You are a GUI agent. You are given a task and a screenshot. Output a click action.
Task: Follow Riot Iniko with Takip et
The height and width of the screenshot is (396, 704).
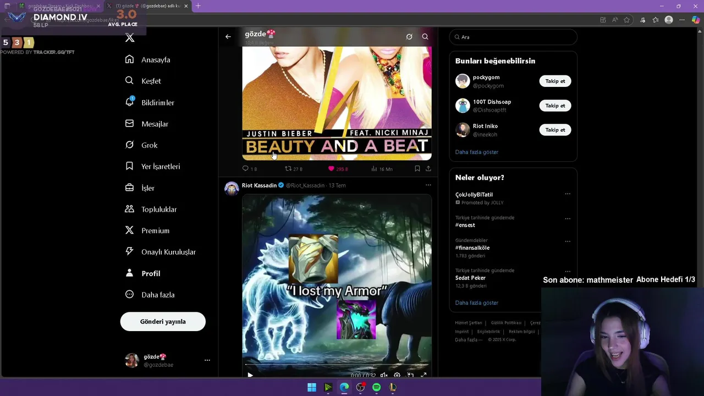pos(555,130)
